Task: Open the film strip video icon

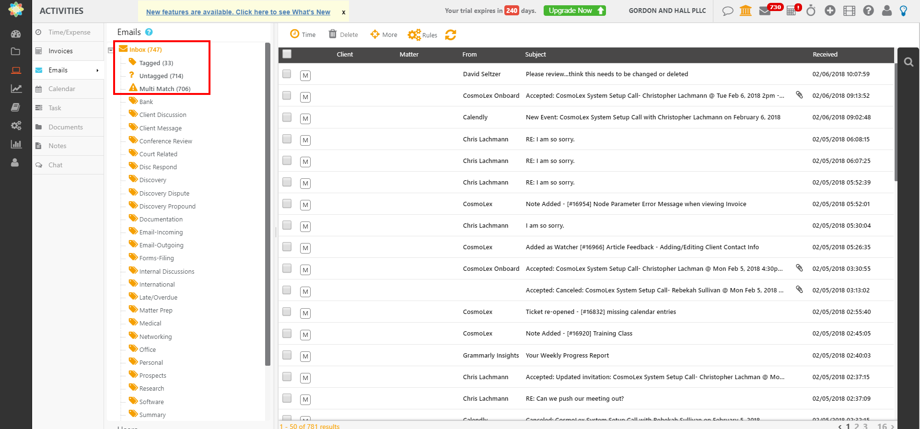Action: [x=849, y=11]
